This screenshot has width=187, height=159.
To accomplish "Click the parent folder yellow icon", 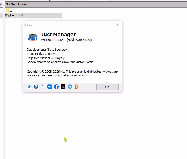I will [x=7, y=10].
